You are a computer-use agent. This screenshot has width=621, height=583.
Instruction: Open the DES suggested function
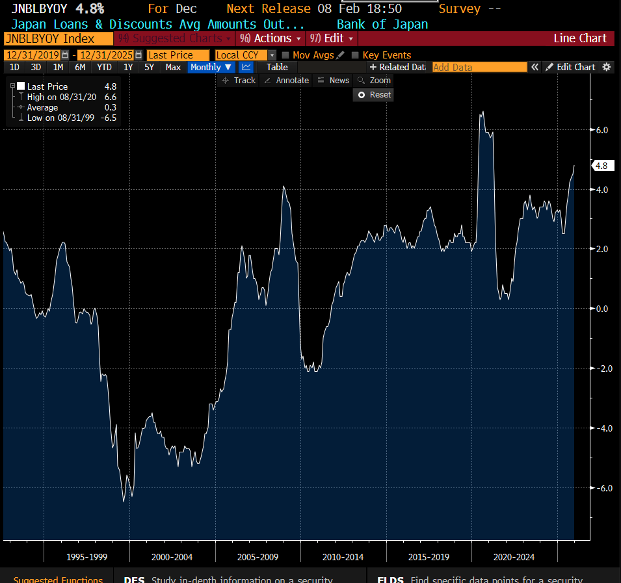(x=228, y=579)
